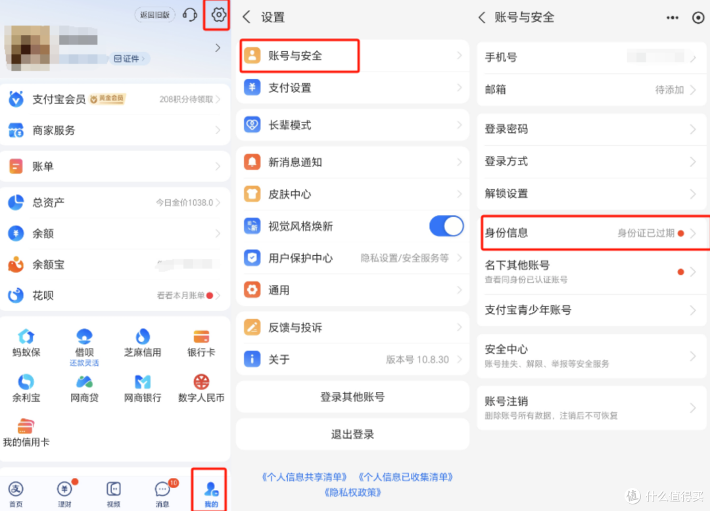The image size is (710, 511).
Task: Open the 账单 bill icon
Action: click(x=16, y=166)
